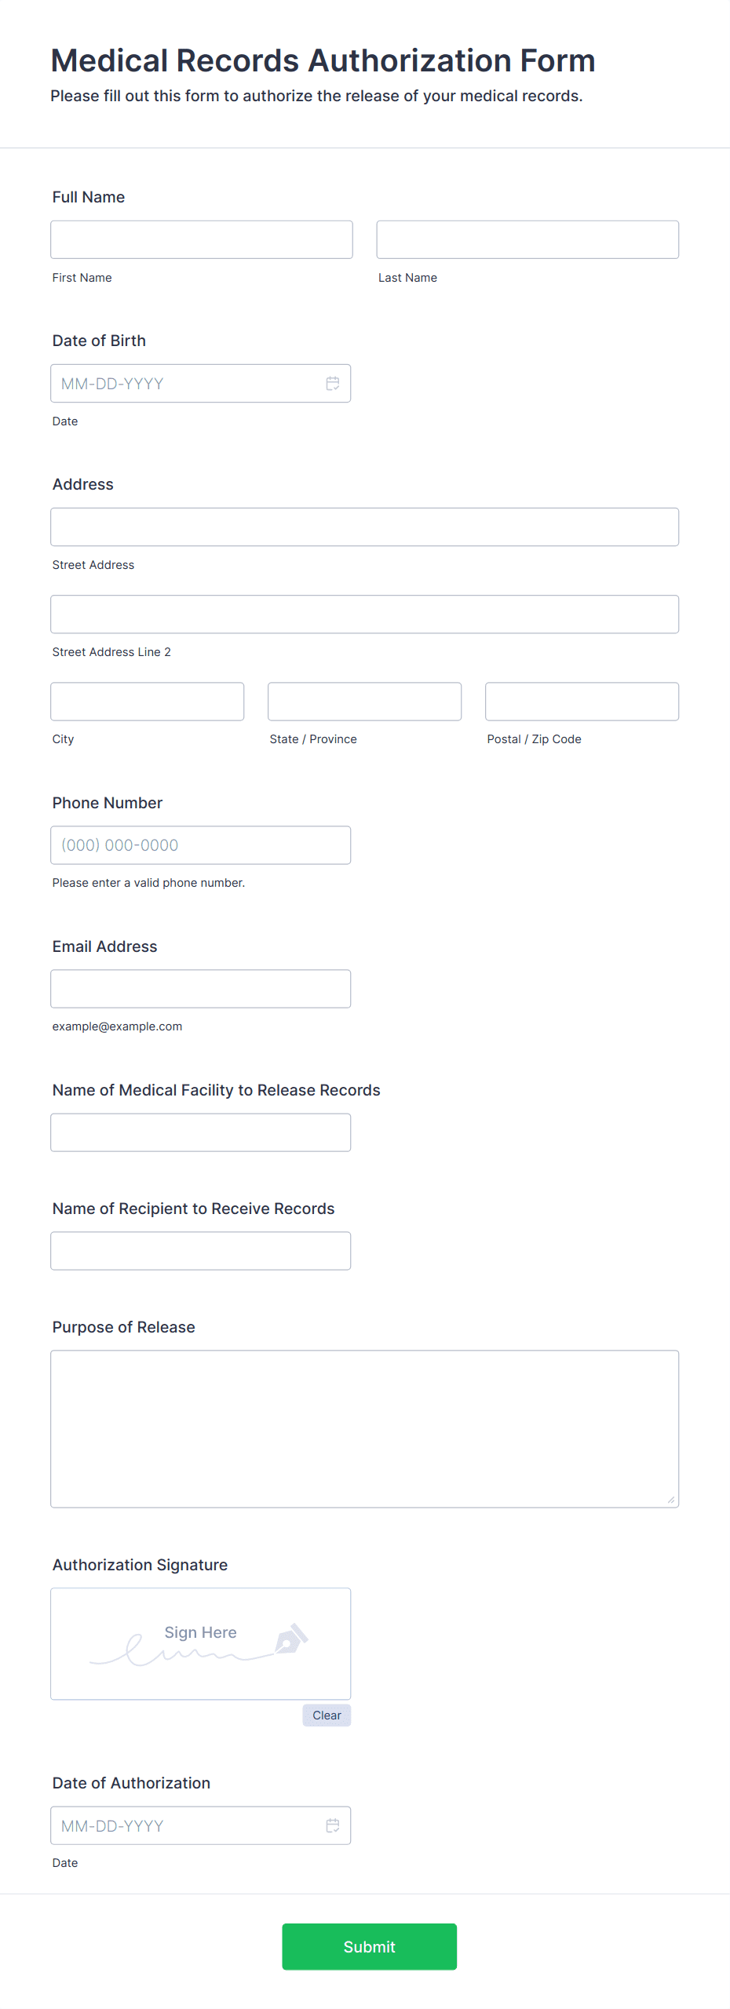This screenshot has height=2009, width=730.
Task: Open the Date of Authorization calendar picker
Action: click(332, 1826)
